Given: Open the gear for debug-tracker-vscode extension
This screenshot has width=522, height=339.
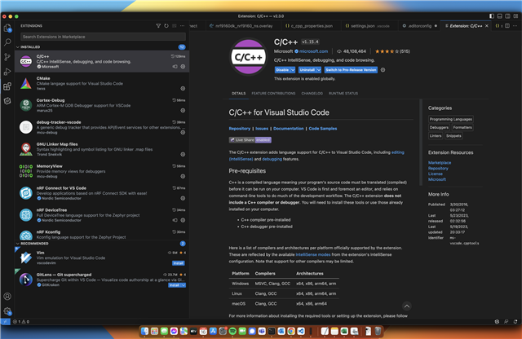Looking at the screenshot, I should click(x=183, y=132).
